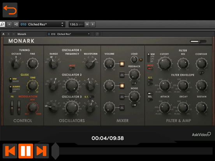215x161 pixels.
Task: Click the Filter Cutoff knob
Action: point(165,63)
